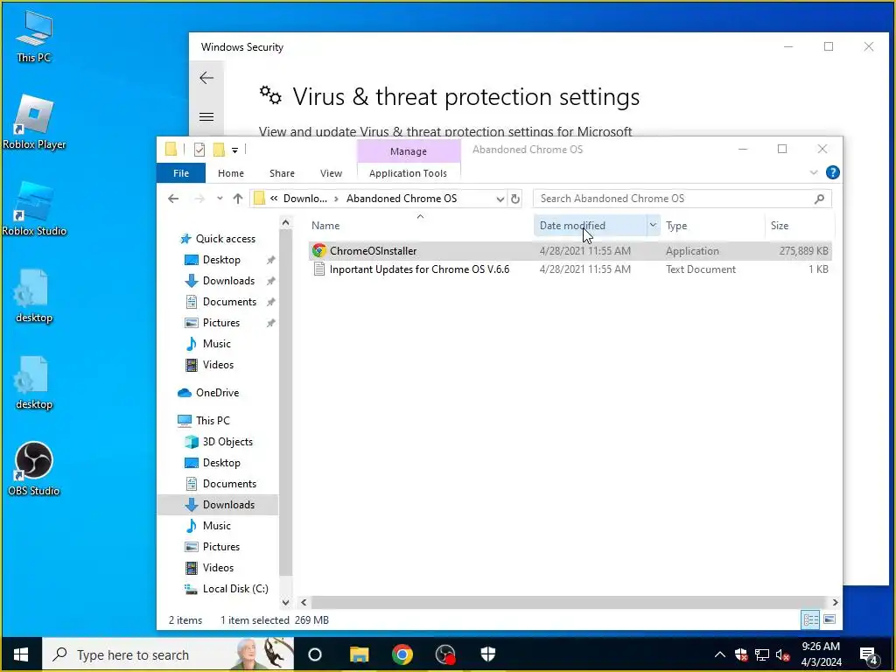Open the Windows Start menu
This screenshot has height=672, width=896.
pos(21,654)
